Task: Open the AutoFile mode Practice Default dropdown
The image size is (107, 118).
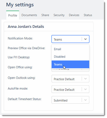Action: (70, 89)
